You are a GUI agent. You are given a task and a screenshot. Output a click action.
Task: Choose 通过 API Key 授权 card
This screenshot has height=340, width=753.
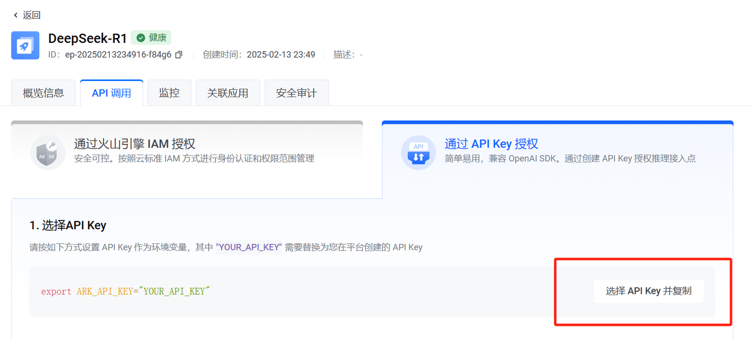coord(557,159)
